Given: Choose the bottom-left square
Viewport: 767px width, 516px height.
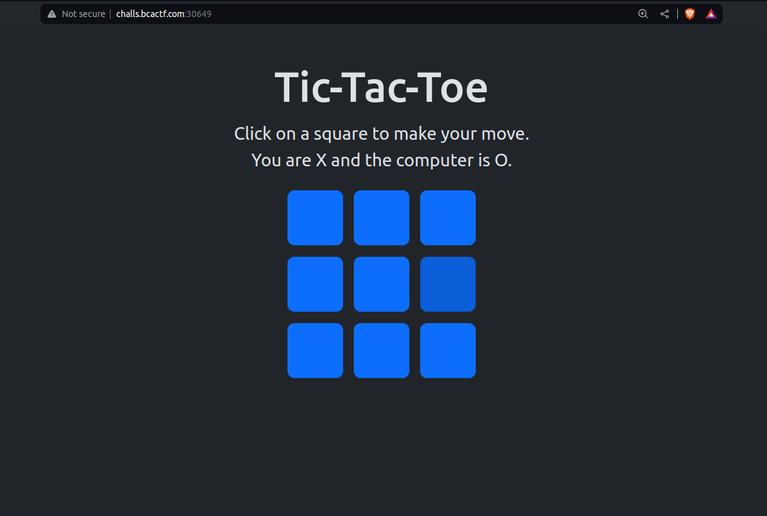Looking at the screenshot, I should [x=315, y=350].
